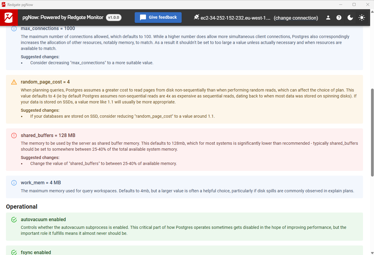Image resolution: width=374 pixels, height=255 pixels.
Task: Click the connection plug icon in header
Action: 196,17
